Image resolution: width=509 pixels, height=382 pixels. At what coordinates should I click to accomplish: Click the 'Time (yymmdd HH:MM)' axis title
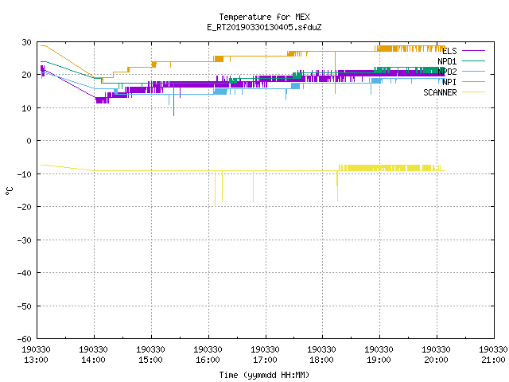[264, 375]
